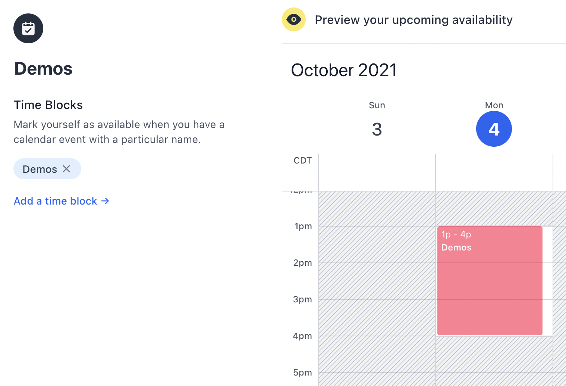
Task: Click the Sun day column header
Action: point(377,105)
